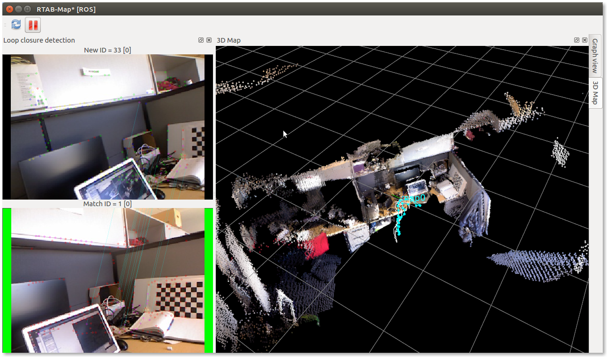Pause mapping with the red pause button
Image resolution: width=607 pixels, height=357 pixels.
click(33, 25)
